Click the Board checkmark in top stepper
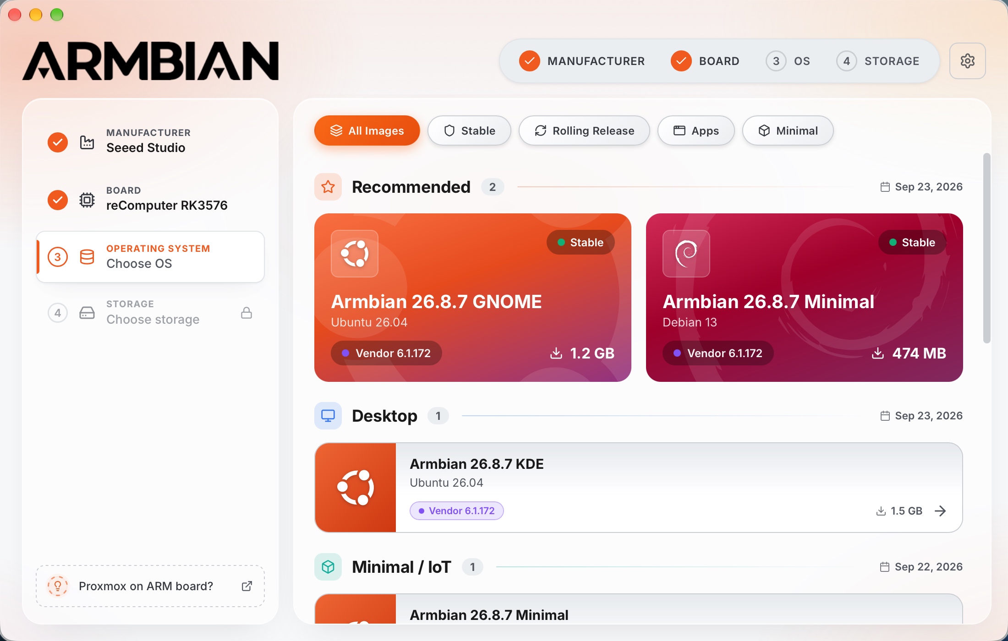This screenshot has height=641, width=1008. (681, 61)
